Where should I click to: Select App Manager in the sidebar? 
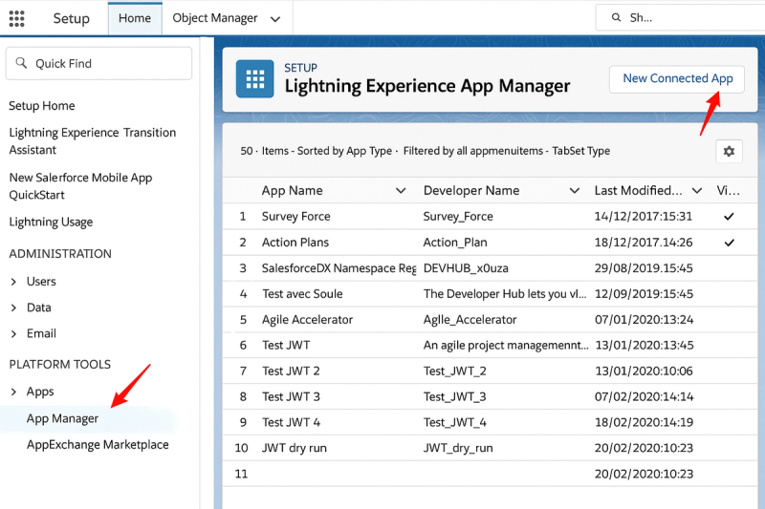(x=62, y=419)
